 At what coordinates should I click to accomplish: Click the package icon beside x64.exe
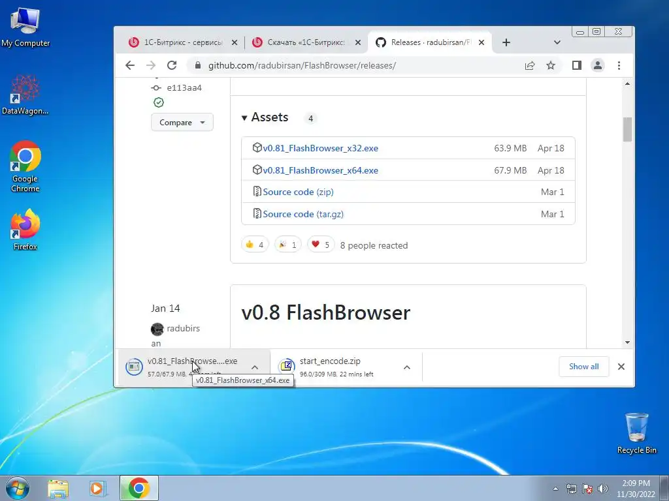click(257, 170)
